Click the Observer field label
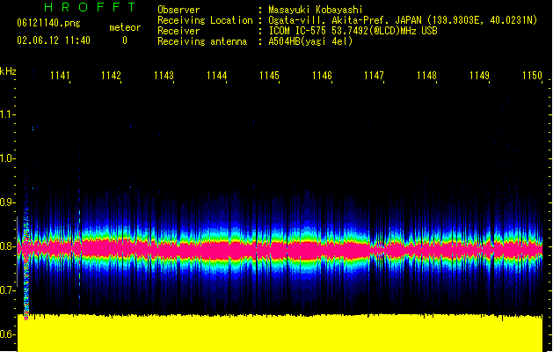 (178, 10)
